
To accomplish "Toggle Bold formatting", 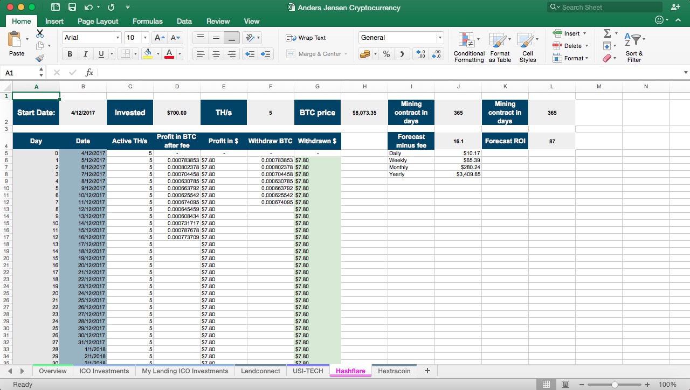I will (70, 54).
